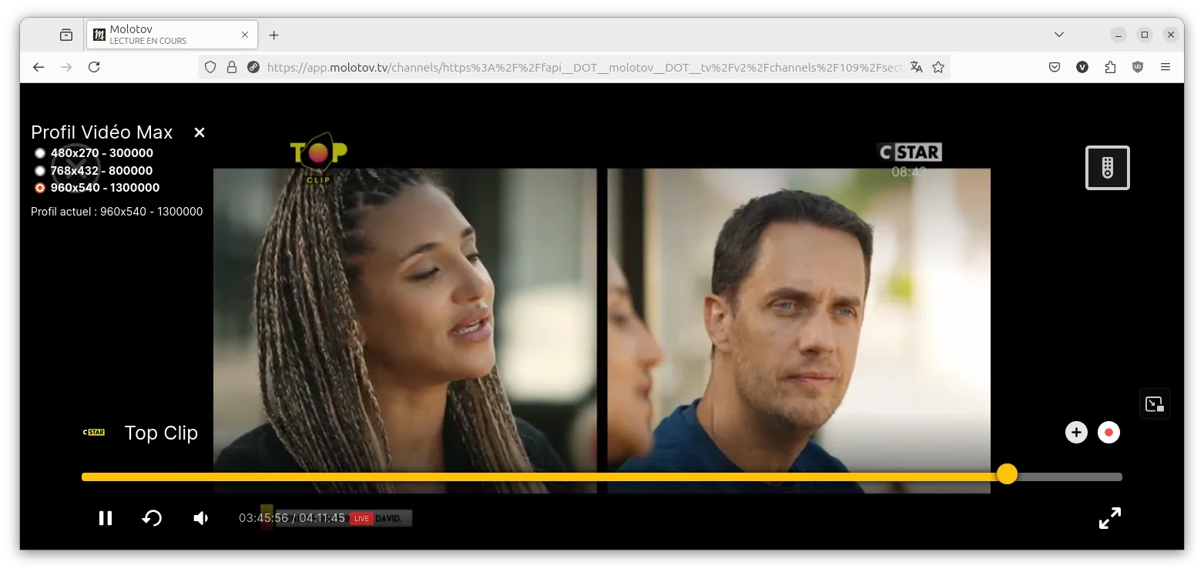1204x572 pixels.
Task: Switch the player to fullscreen
Action: click(x=1109, y=518)
